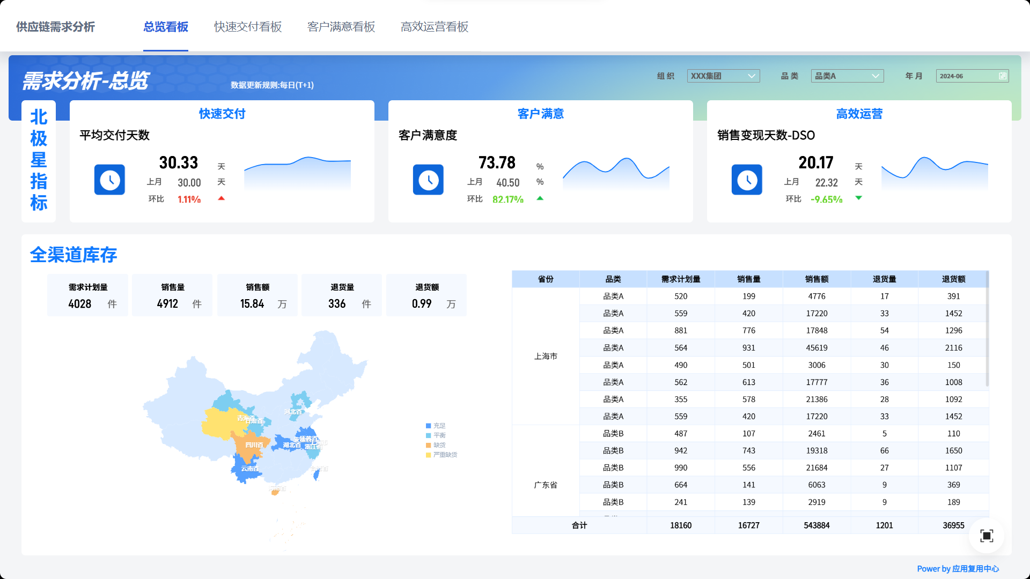The width and height of the screenshot is (1030, 579).
Task: Expand the 品类 品类A dropdown
Action: point(847,76)
